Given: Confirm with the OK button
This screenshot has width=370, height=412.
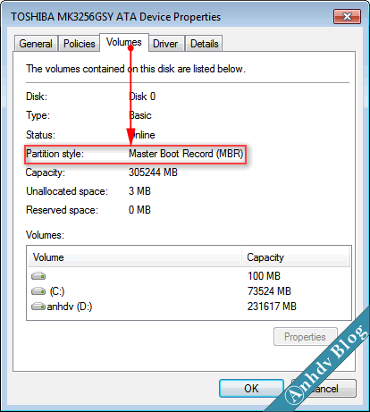Looking at the screenshot, I should (251, 388).
